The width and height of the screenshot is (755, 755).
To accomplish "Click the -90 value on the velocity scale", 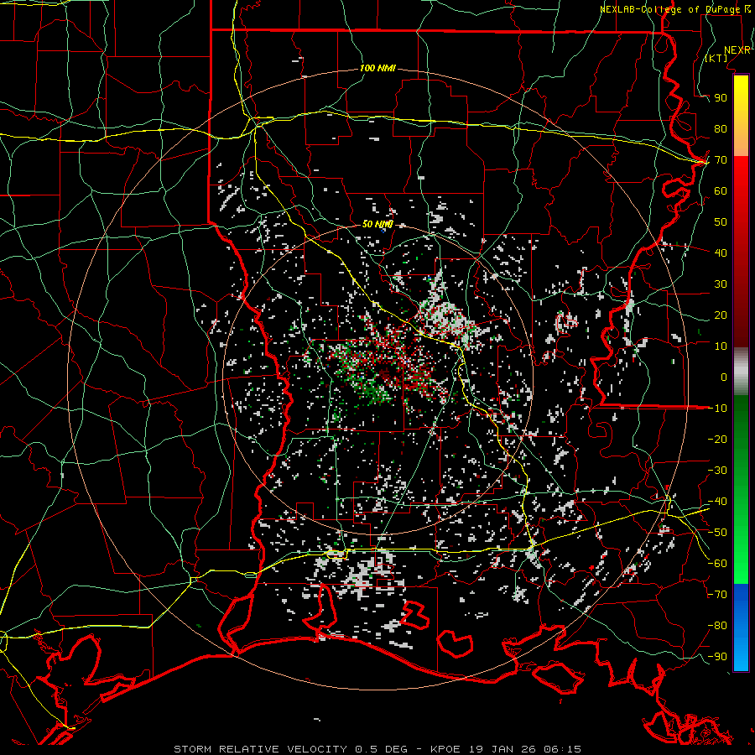I will click(x=717, y=657).
